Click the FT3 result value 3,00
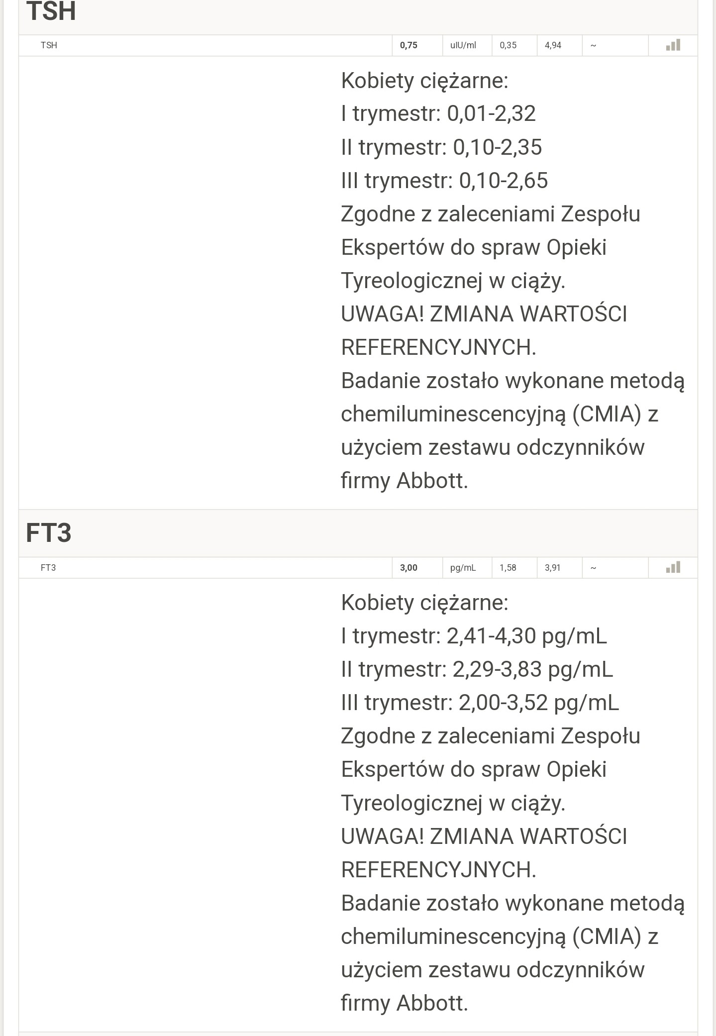Image resolution: width=716 pixels, height=1036 pixels. coord(409,568)
